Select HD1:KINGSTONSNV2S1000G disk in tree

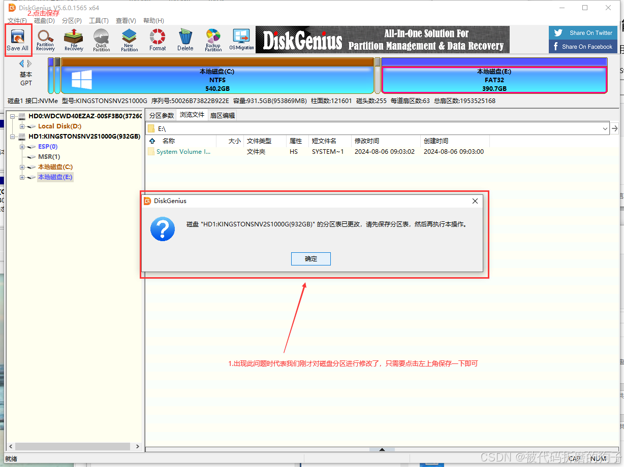[x=84, y=137]
